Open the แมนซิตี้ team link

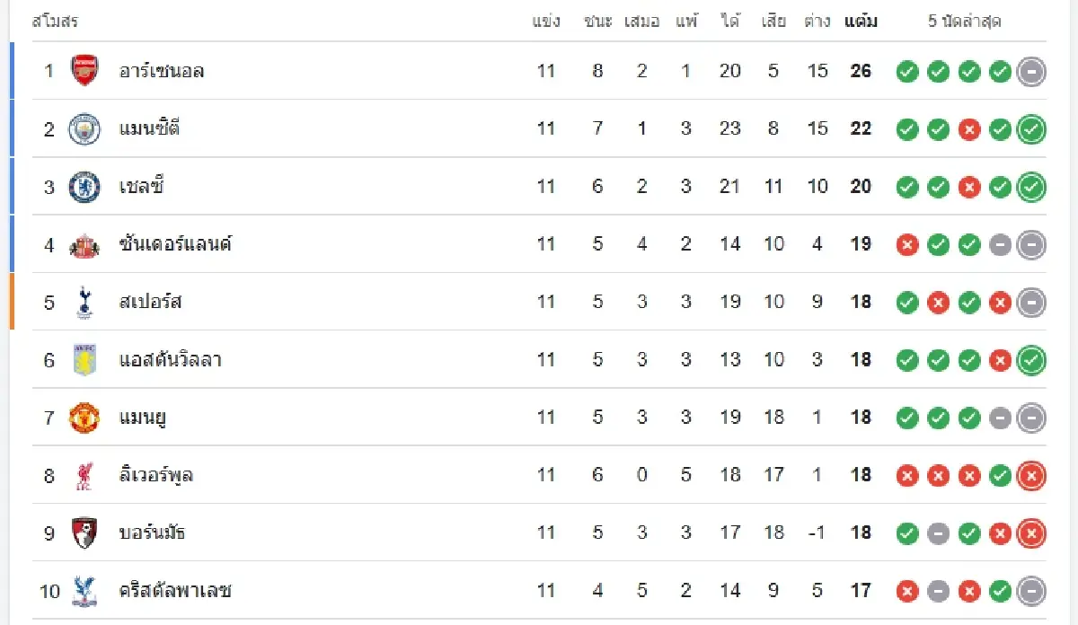click(x=150, y=128)
